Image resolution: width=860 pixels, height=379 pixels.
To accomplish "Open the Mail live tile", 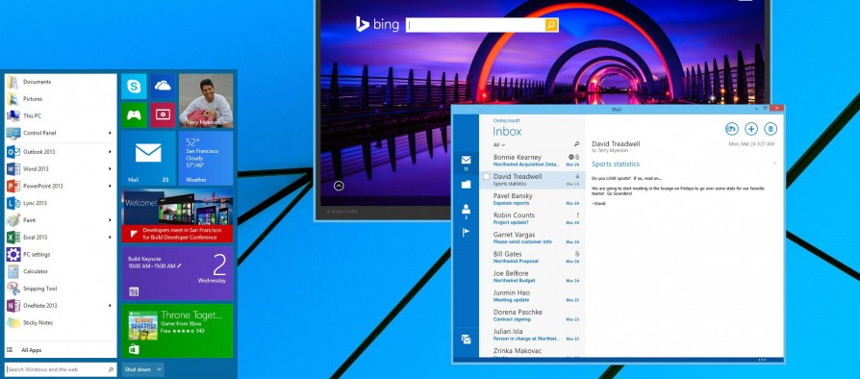I will (148, 158).
